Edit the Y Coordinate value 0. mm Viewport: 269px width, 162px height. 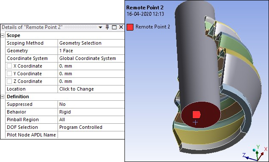pyautogui.click(x=91, y=74)
